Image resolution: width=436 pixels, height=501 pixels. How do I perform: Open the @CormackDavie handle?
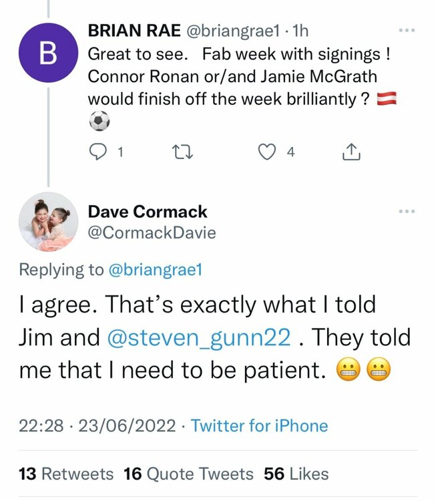(x=152, y=232)
